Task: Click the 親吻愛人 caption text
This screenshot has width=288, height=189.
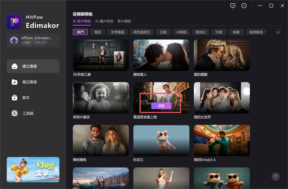Action: (140, 75)
